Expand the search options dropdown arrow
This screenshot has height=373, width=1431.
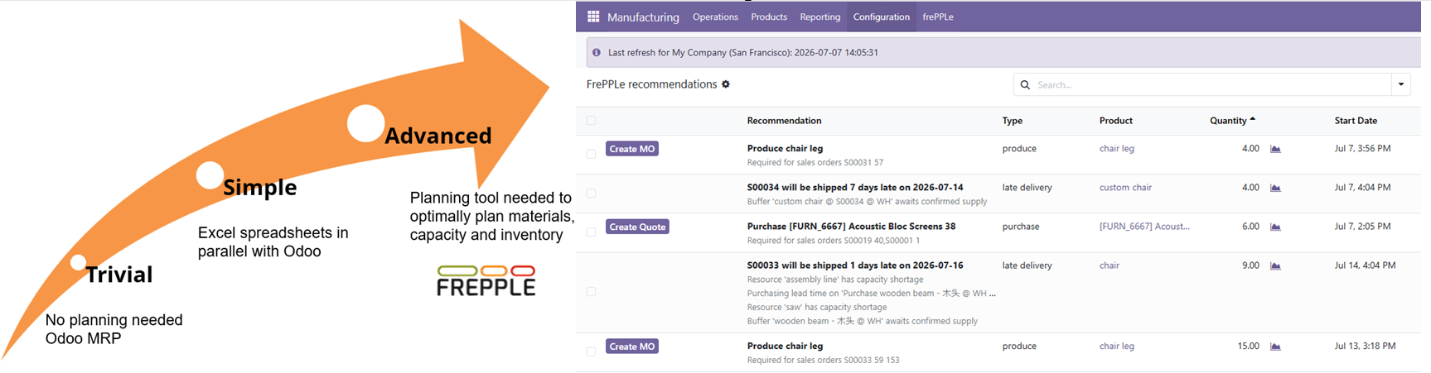(x=1401, y=84)
